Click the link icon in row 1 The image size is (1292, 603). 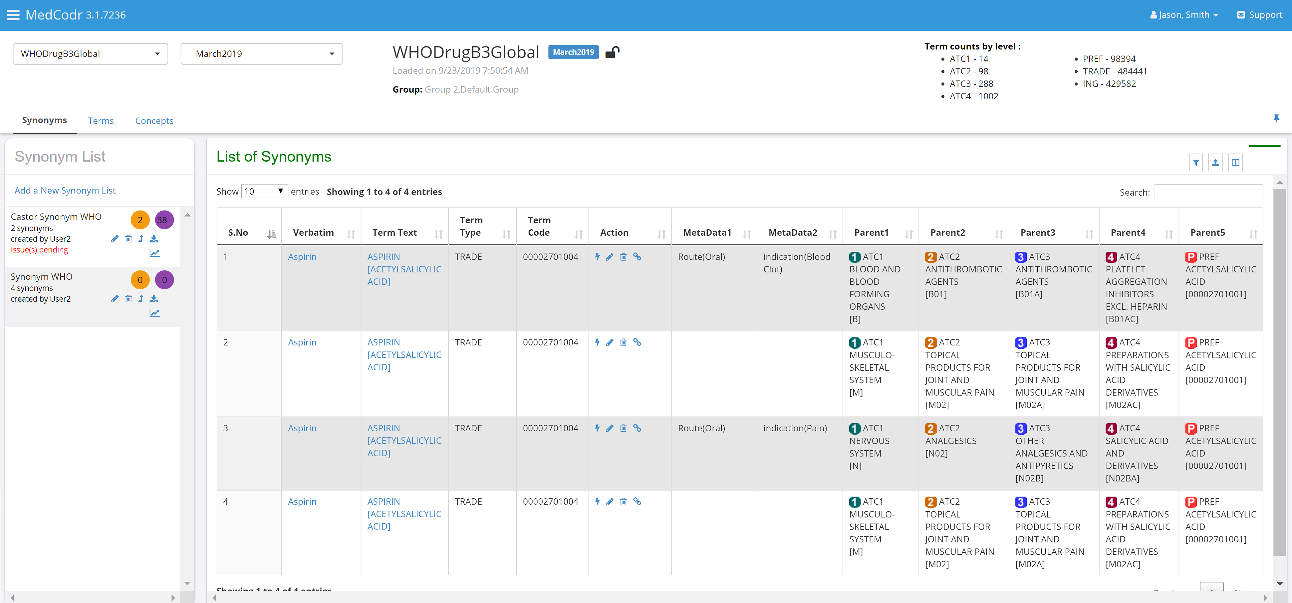(637, 257)
